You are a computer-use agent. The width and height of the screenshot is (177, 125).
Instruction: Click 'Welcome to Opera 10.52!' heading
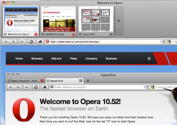click(x=80, y=101)
